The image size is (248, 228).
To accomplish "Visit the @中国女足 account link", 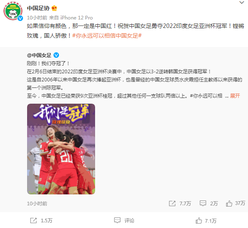I will (x=39, y=55).
